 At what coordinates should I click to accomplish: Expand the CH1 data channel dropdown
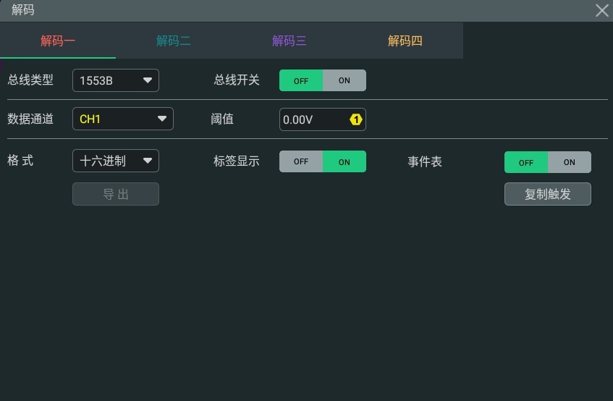pos(123,119)
